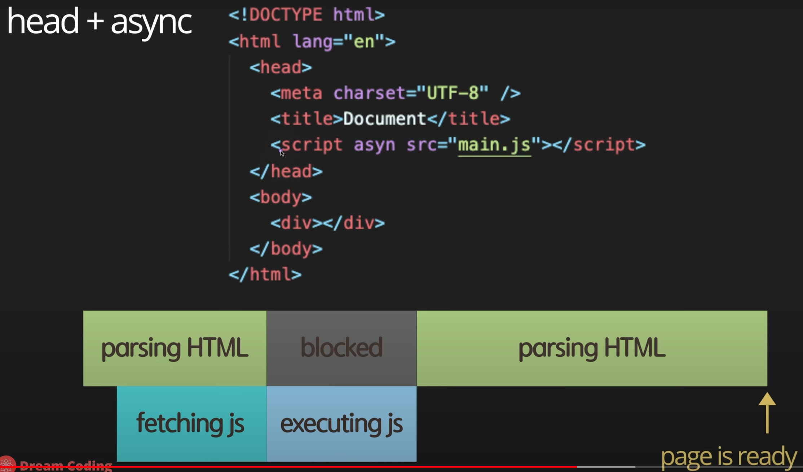Click the page is ready label
Viewport: 803px width, 472px height.
pyautogui.click(x=728, y=457)
